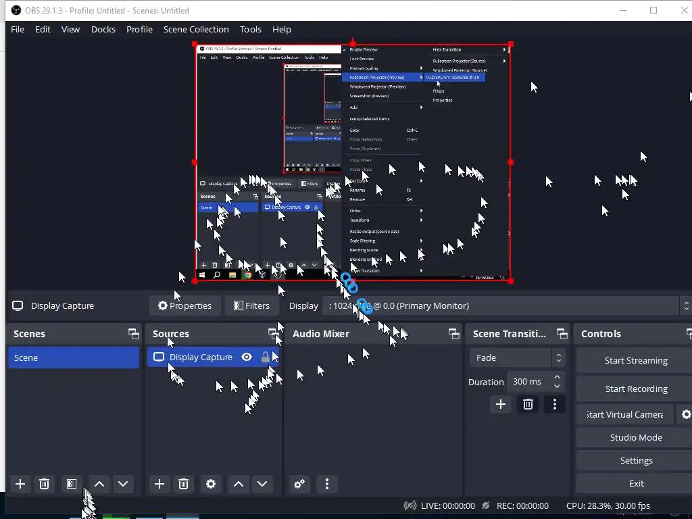Undock the Sources panel

point(273,334)
